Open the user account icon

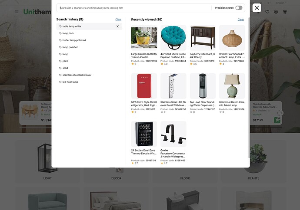(276, 12)
